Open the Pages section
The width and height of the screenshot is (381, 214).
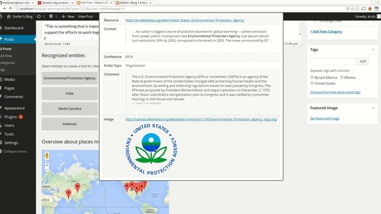pos(10,88)
